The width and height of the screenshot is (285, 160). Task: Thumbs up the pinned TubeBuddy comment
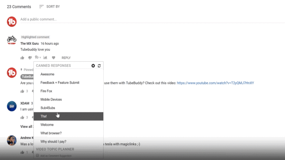click(x=22, y=91)
